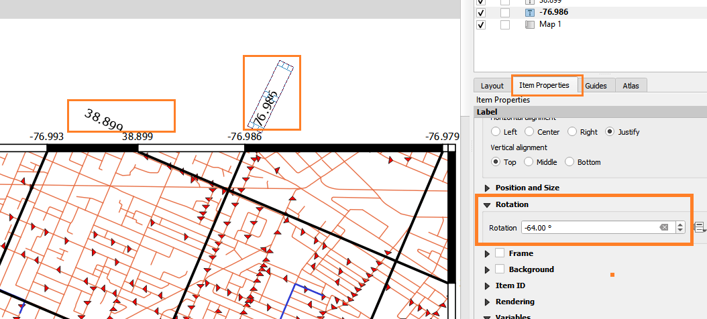The height and width of the screenshot is (319, 707).
Task: Click the Label panel header
Action: [x=591, y=111]
